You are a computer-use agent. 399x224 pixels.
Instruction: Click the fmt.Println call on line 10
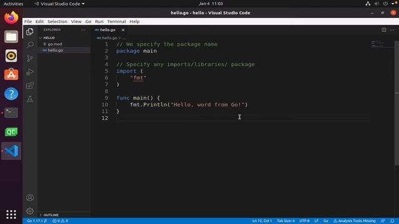coord(188,105)
